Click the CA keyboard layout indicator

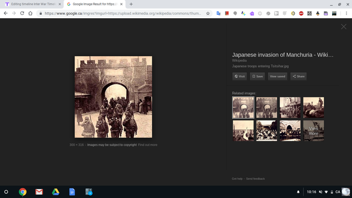[338, 192]
